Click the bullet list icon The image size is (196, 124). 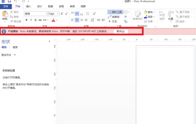click(x=88, y=13)
